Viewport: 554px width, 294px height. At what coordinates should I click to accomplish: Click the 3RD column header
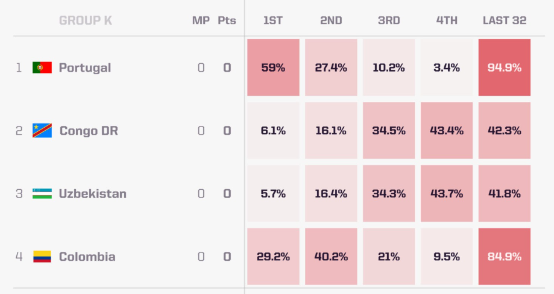pos(389,20)
